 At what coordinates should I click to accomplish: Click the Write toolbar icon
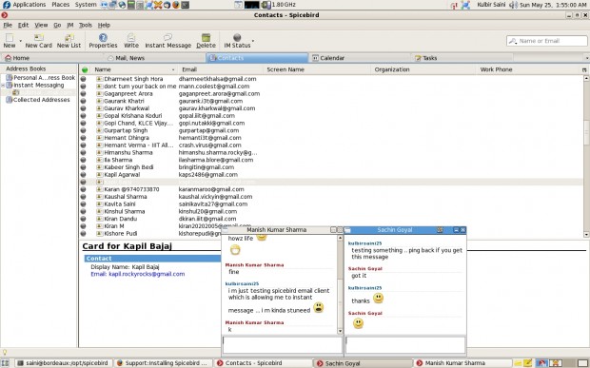point(131,38)
